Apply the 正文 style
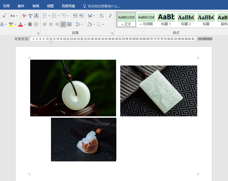228x181 pixels. (126, 20)
